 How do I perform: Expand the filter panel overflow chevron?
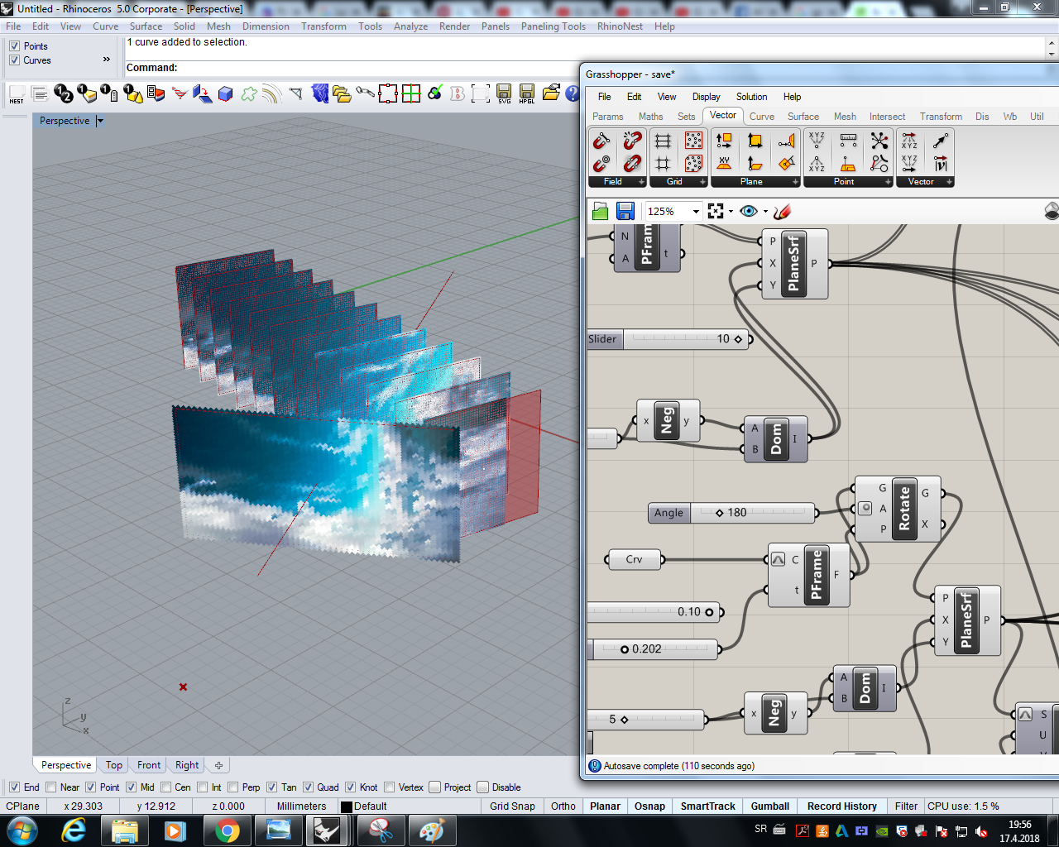(106, 59)
